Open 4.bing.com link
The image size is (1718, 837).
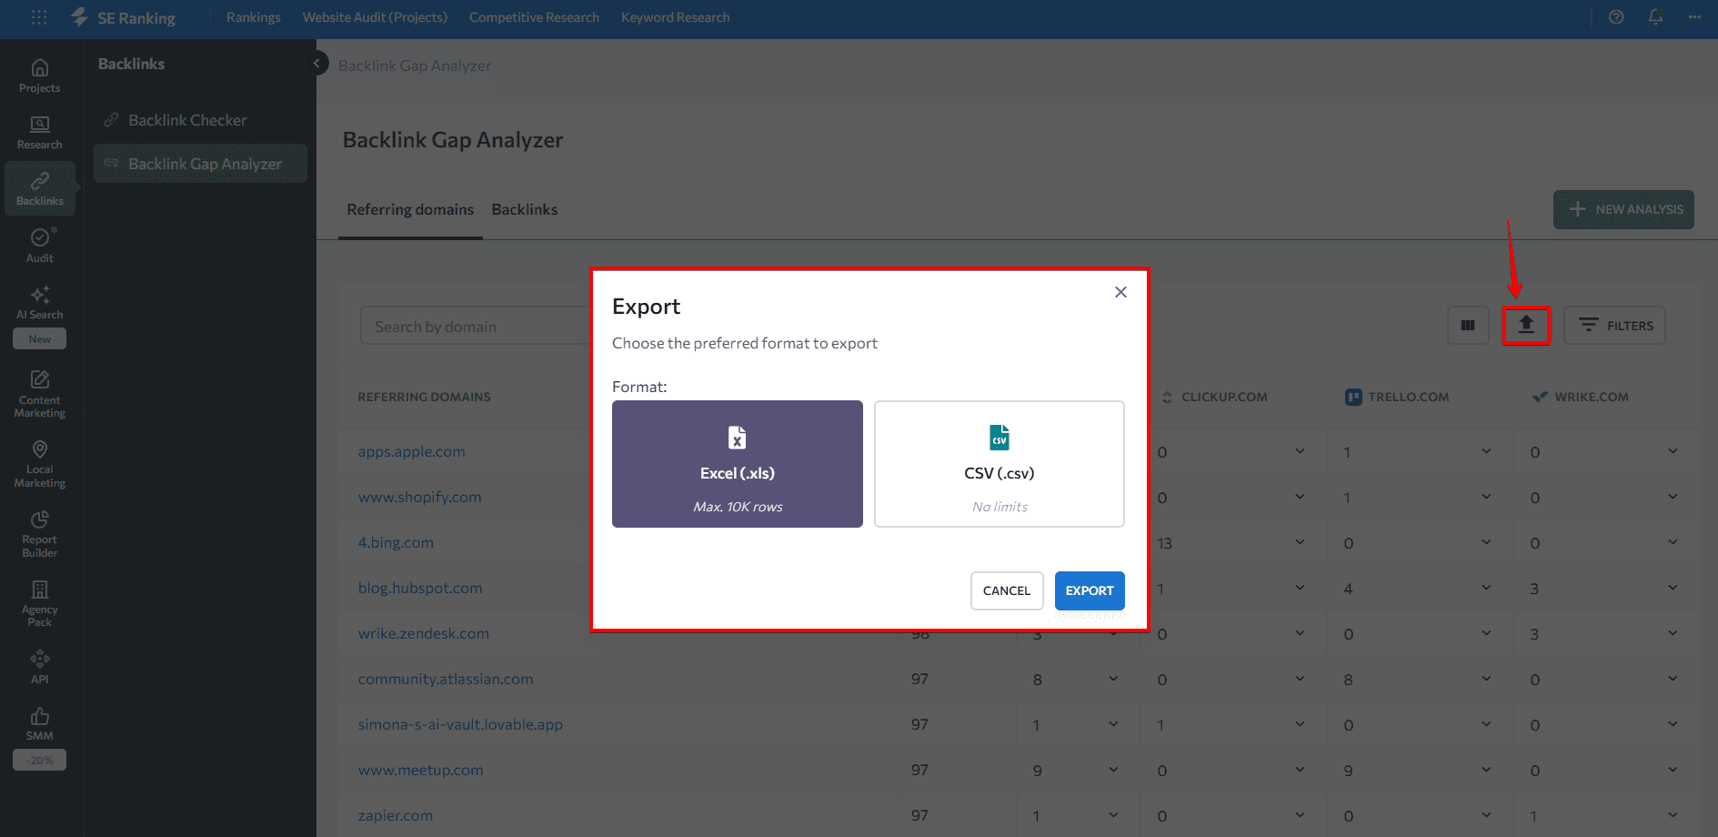pyautogui.click(x=396, y=542)
